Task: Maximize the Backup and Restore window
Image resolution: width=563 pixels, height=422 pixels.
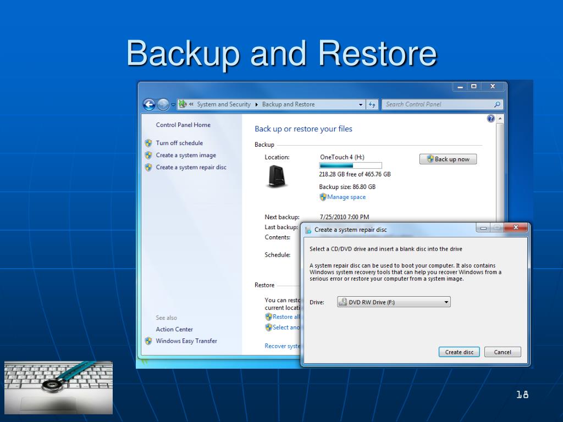Action: pyautogui.click(x=474, y=86)
